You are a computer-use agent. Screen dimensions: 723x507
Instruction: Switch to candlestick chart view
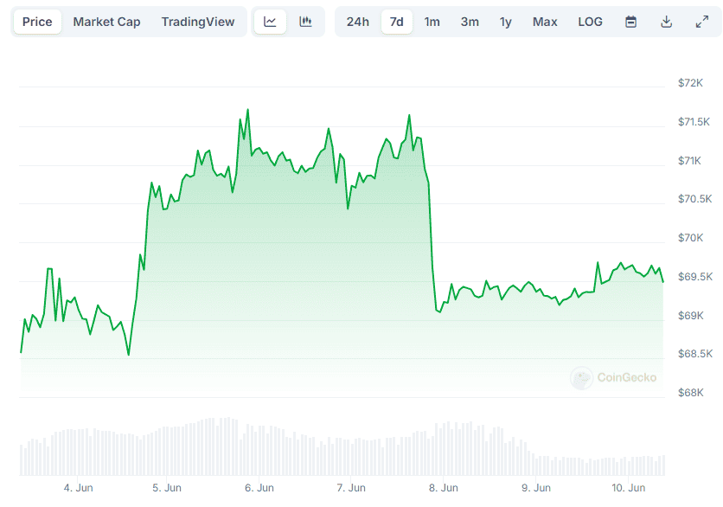pyautogui.click(x=305, y=22)
